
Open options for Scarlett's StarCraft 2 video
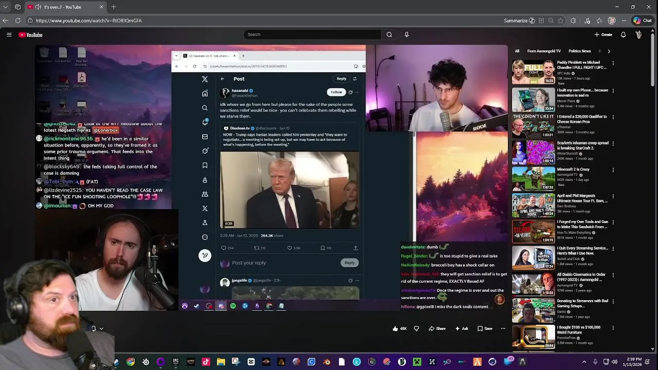point(613,143)
